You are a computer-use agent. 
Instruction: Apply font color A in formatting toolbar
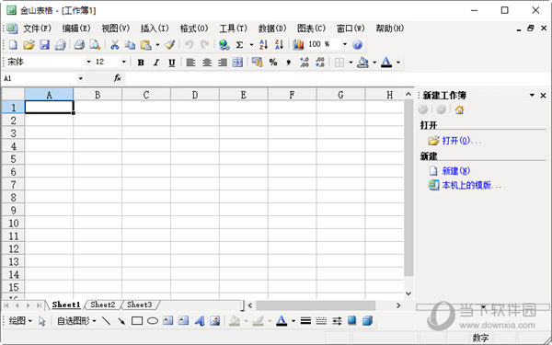386,63
